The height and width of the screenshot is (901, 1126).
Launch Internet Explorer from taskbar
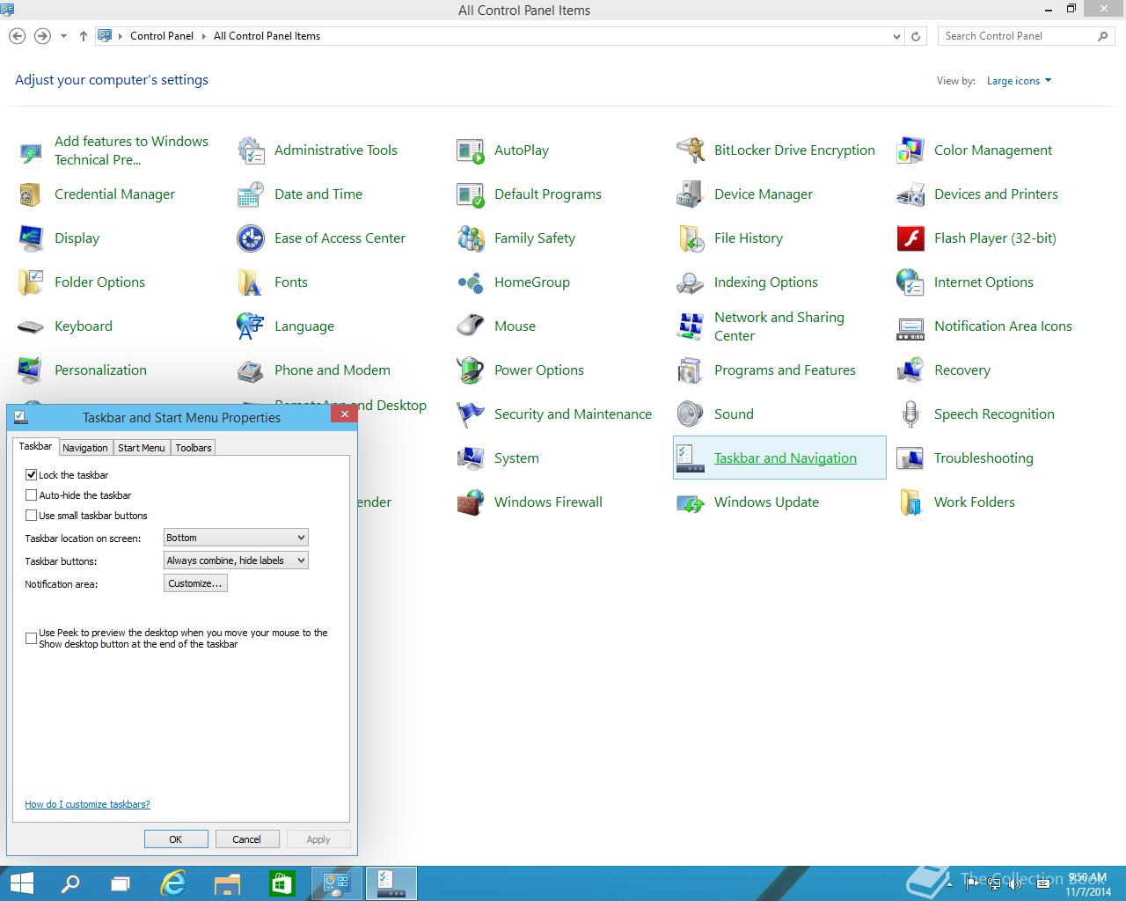pyautogui.click(x=173, y=883)
